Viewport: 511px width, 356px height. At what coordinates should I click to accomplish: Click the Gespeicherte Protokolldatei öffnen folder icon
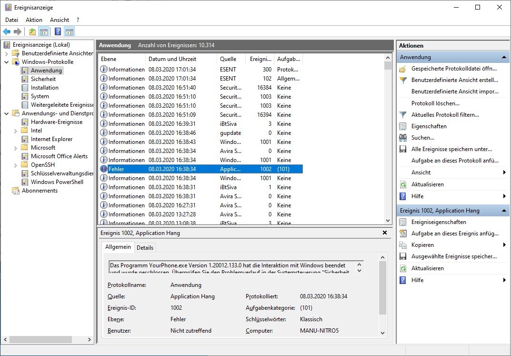tap(403, 69)
